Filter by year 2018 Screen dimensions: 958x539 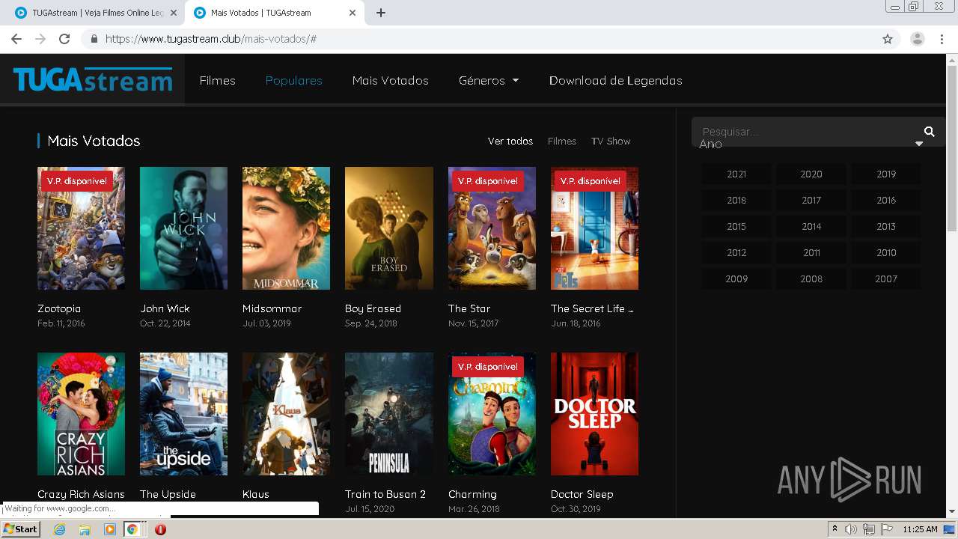click(x=736, y=200)
